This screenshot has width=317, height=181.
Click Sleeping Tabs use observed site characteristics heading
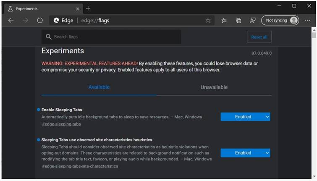(x=97, y=140)
